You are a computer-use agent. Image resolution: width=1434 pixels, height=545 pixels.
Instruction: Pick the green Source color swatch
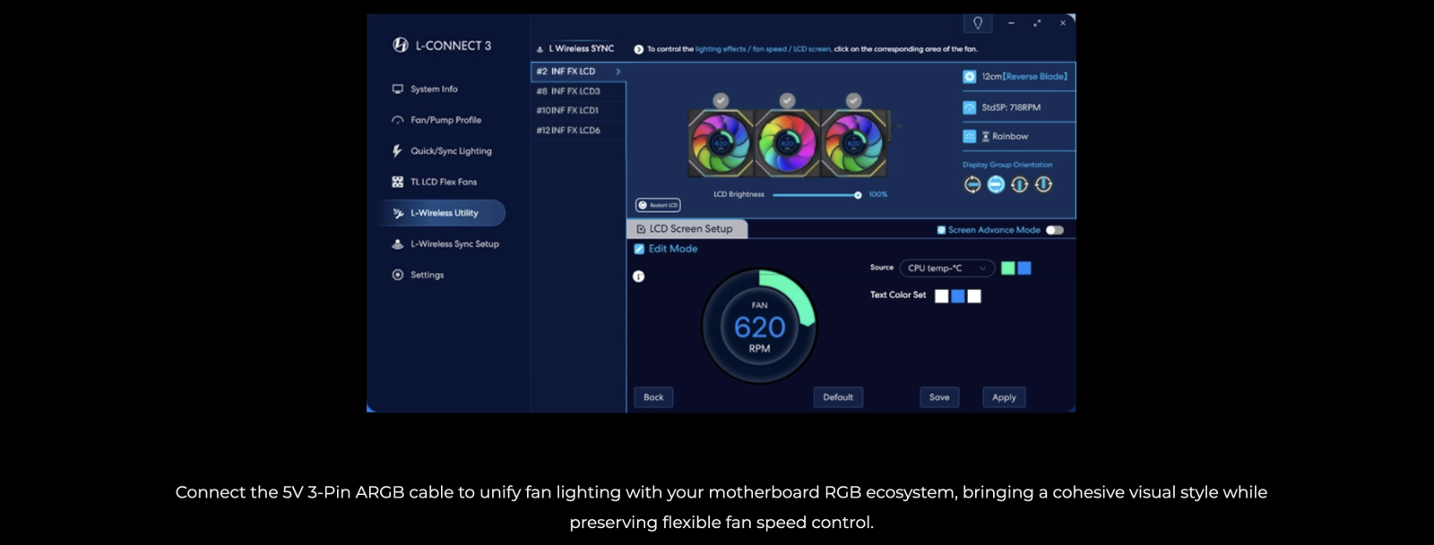click(1008, 268)
